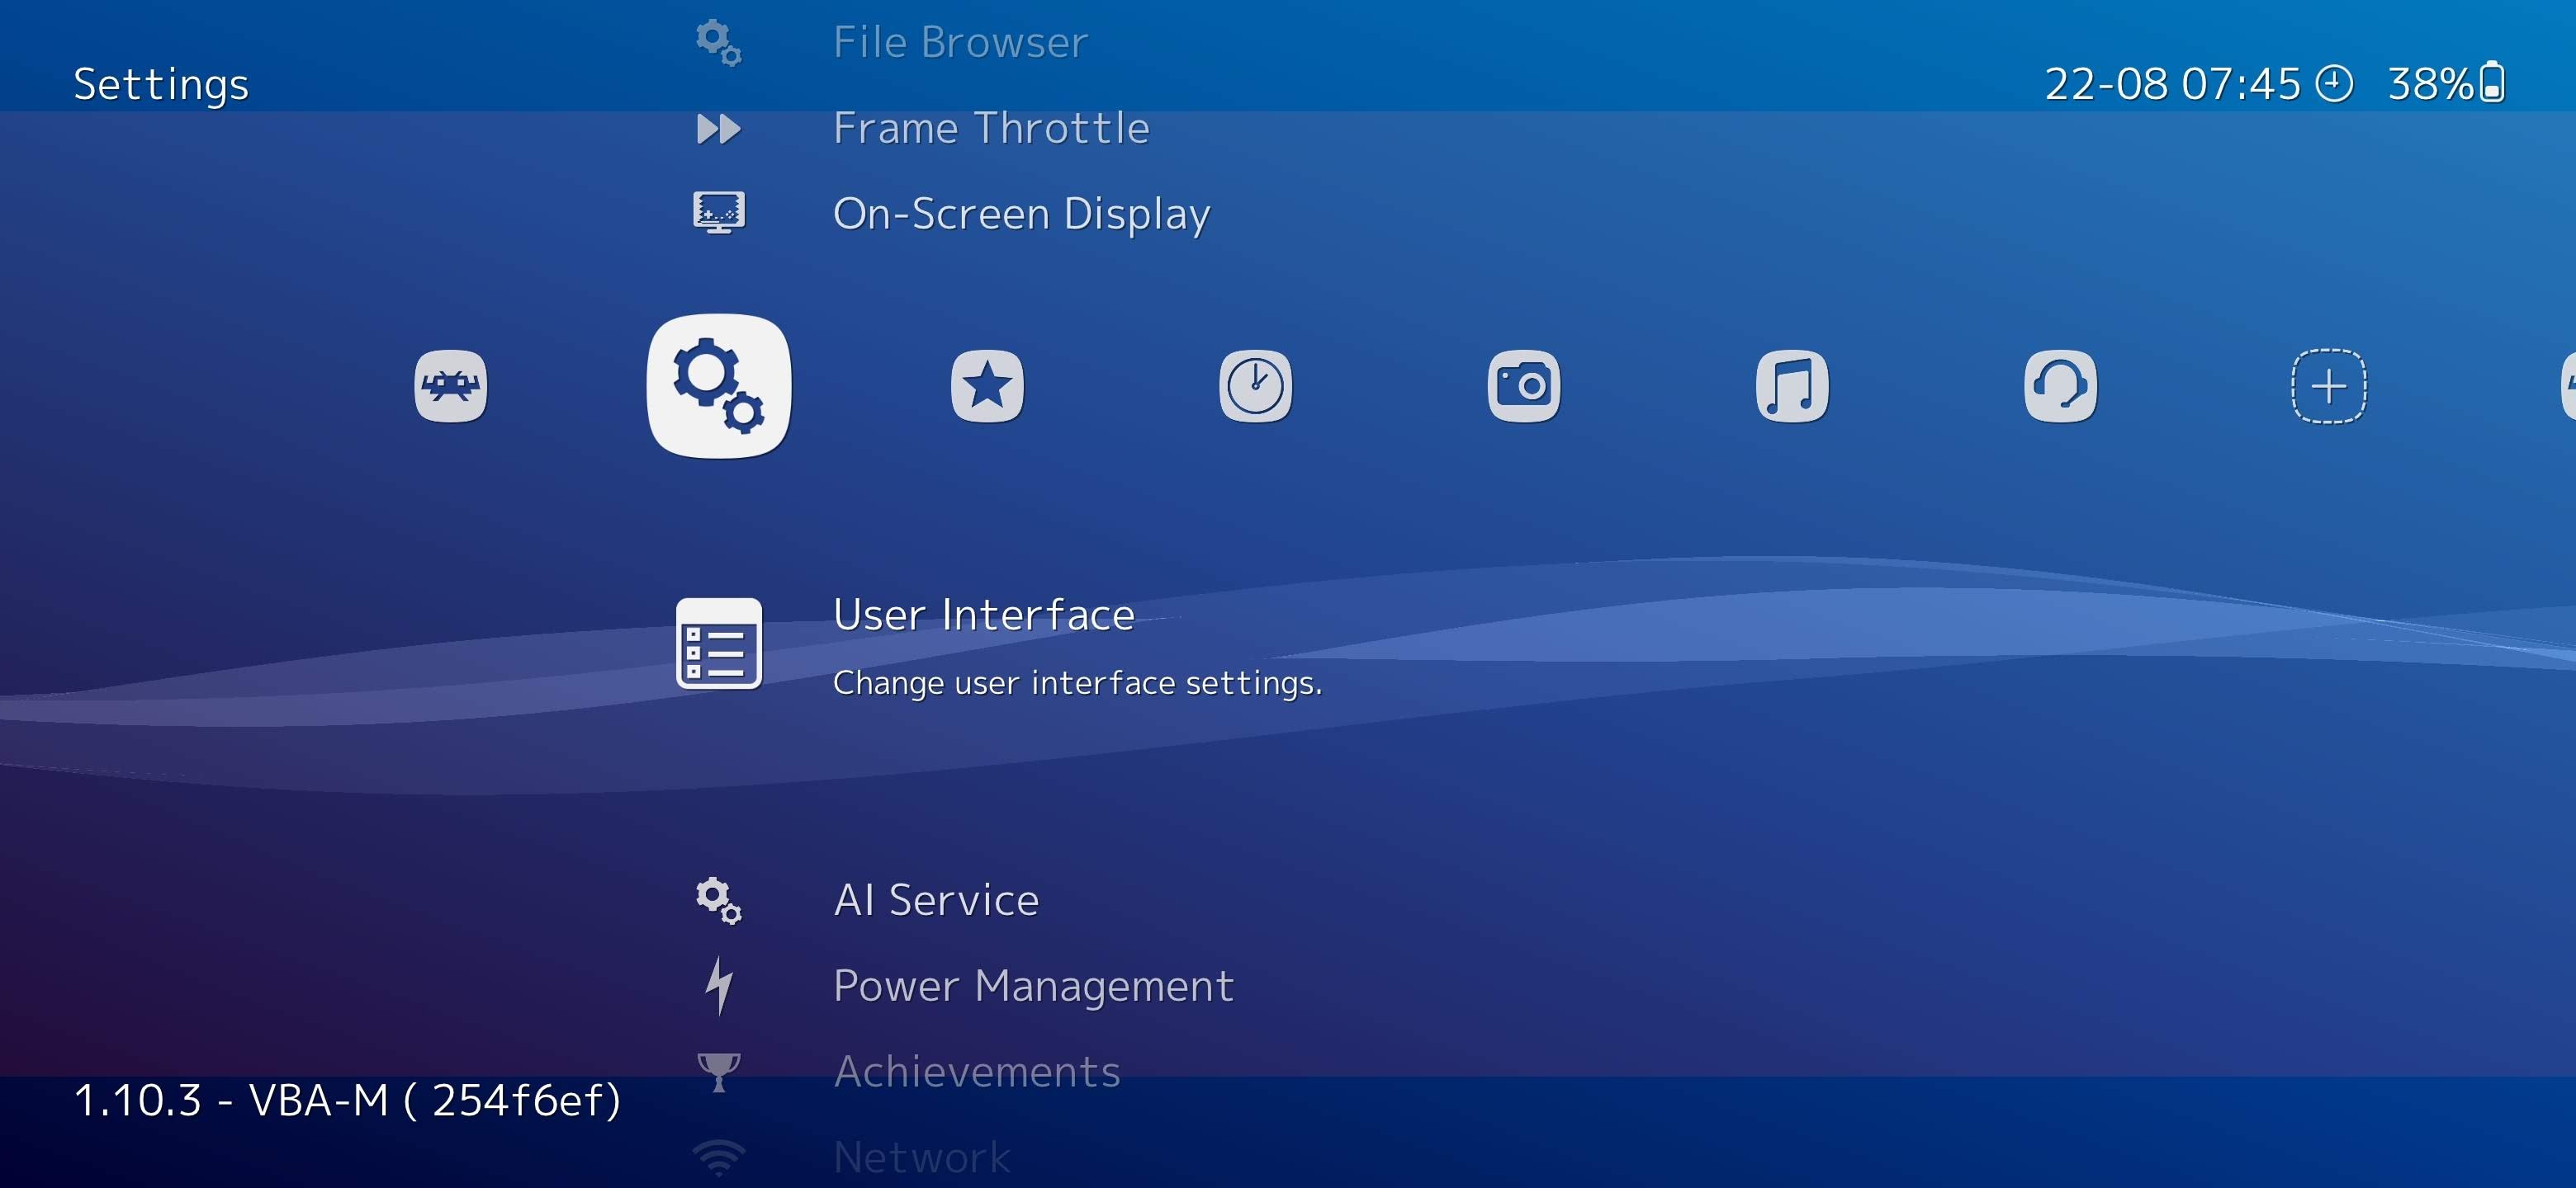Open the History clock tab
The image size is (2576, 1188).
coord(1255,385)
